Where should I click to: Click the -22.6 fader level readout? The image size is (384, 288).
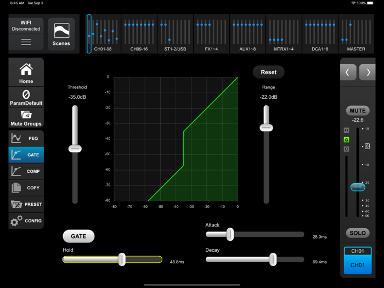point(358,120)
